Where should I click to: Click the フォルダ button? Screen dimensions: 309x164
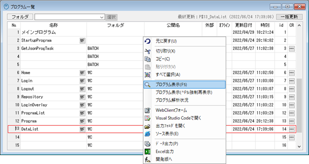point(20,17)
